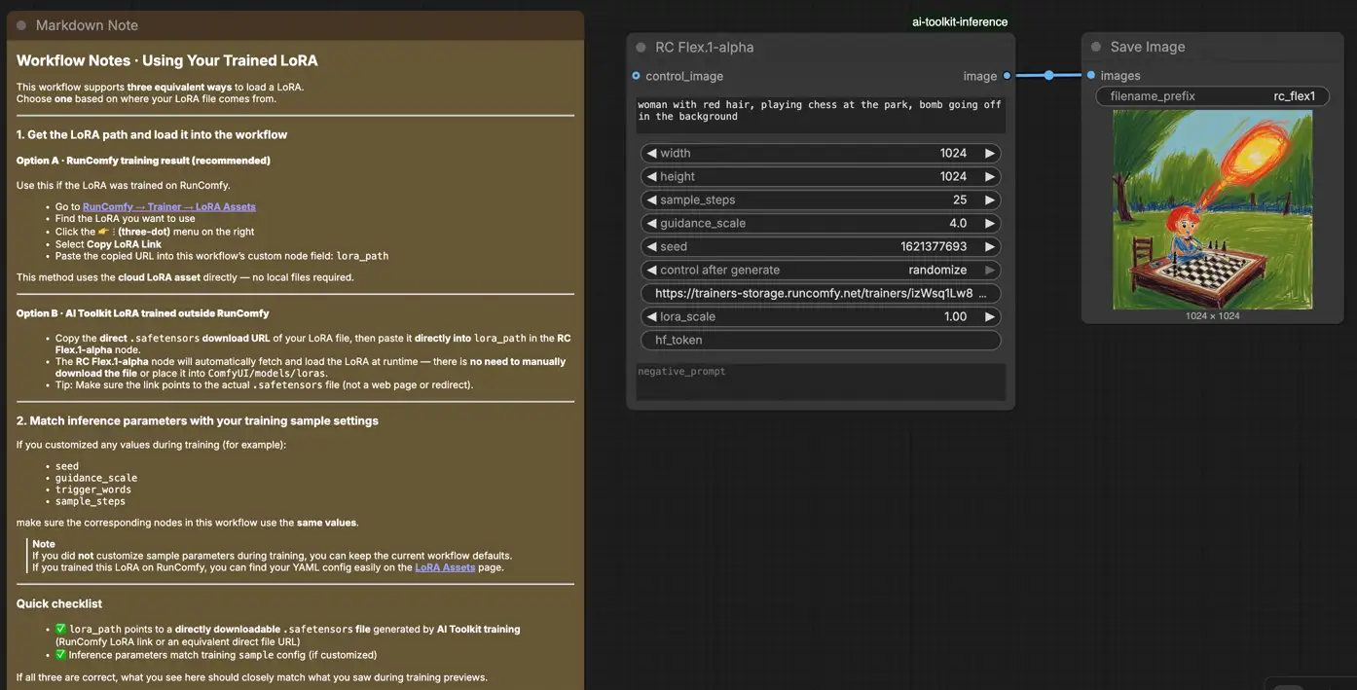This screenshot has width=1357, height=690.
Task: Decrease guidance_scale with left arrow
Action: coord(650,223)
